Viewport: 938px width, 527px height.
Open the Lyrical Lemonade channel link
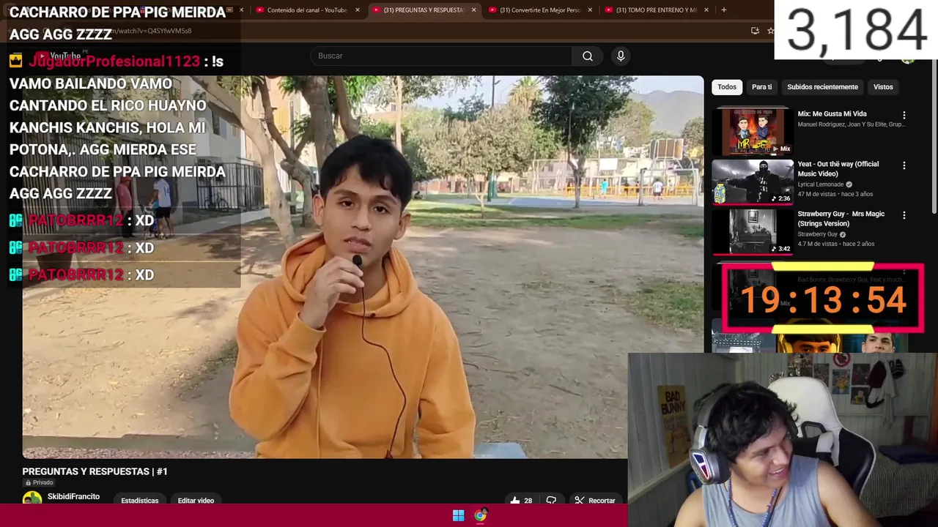pos(821,184)
